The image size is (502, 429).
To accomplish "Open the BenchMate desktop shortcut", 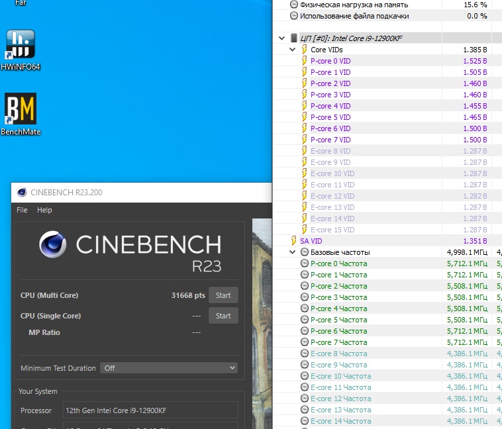I will pos(21,115).
